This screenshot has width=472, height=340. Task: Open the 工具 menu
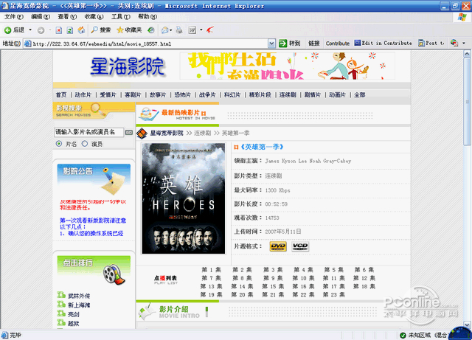tap(121, 16)
